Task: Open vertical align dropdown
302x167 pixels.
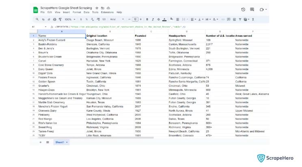Action: pos(201,19)
